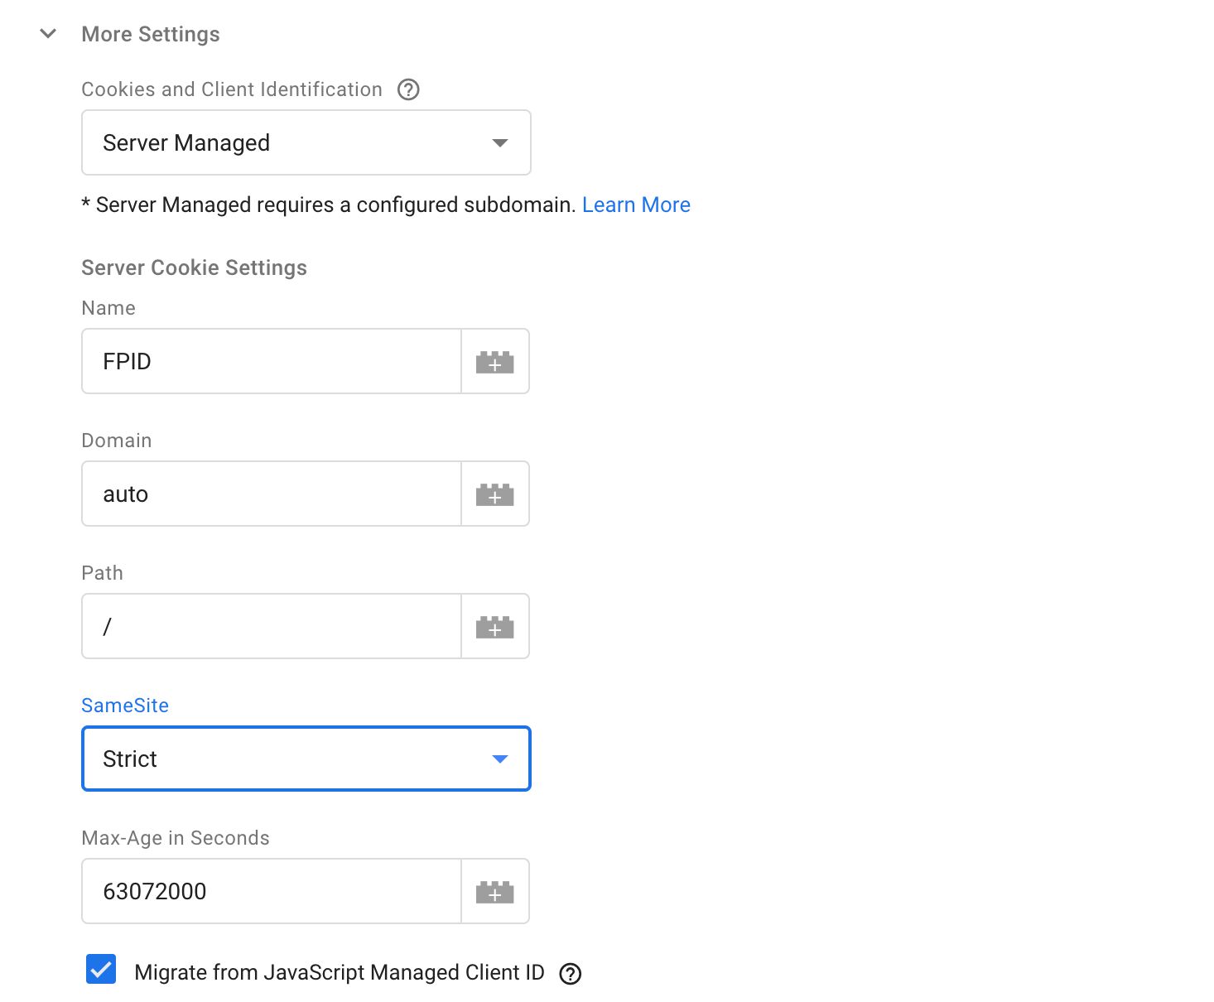Screen dimensions: 1214x1002
Task: Click the Name input field containing FPID
Action: point(272,361)
